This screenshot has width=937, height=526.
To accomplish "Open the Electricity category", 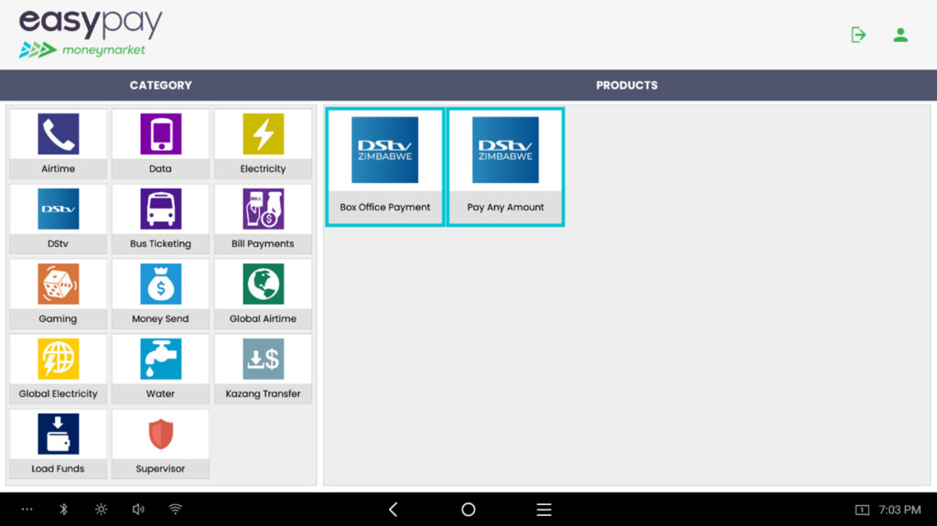I will tap(263, 144).
